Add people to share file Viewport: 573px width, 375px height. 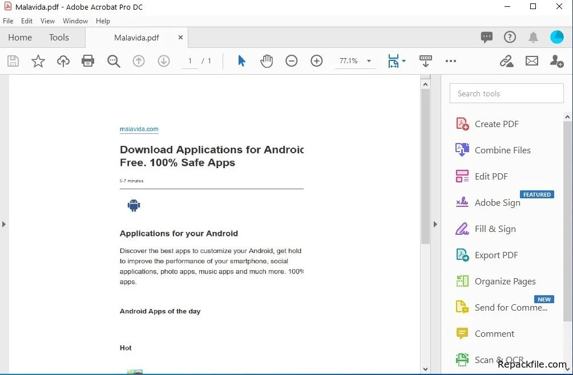[556, 61]
